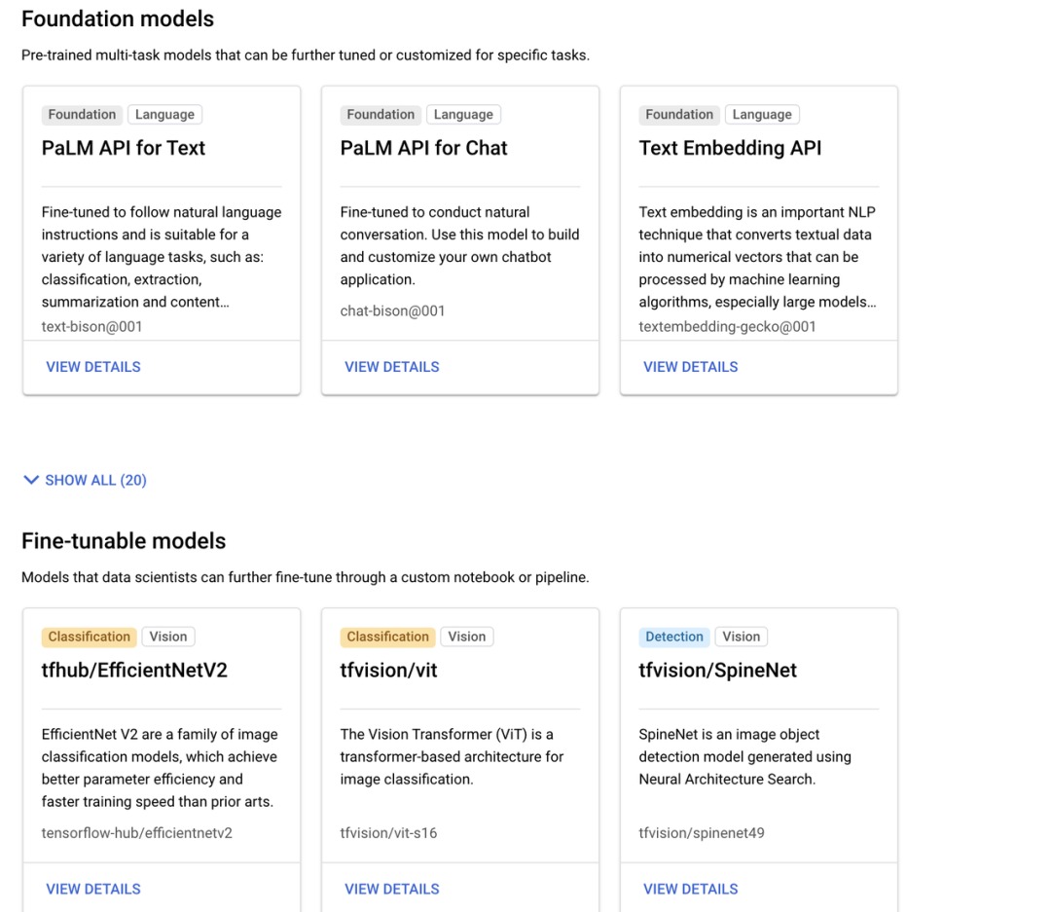1051x912 pixels.
Task: Click Vision tag on tfvision/vit card
Action: [467, 637]
